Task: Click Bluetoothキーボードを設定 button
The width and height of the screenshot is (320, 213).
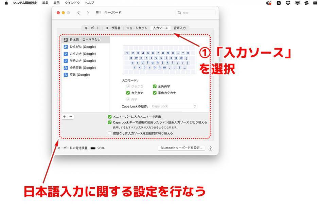Action: 181,148
